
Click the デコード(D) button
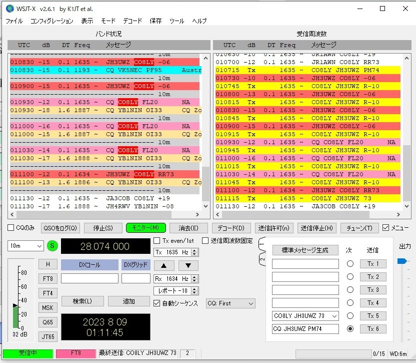(231, 228)
